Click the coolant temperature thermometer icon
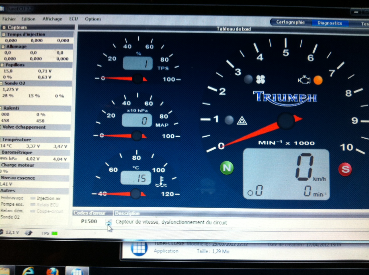The height and width of the screenshot is (275, 369). 161,182
